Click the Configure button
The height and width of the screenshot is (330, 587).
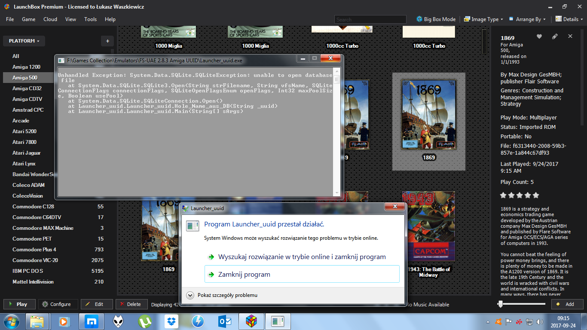[58, 304]
